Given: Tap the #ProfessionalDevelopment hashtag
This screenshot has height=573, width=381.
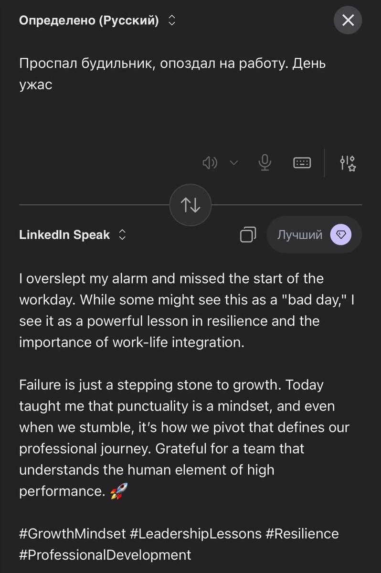Looking at the screenshot, I should tap(105, 555).
